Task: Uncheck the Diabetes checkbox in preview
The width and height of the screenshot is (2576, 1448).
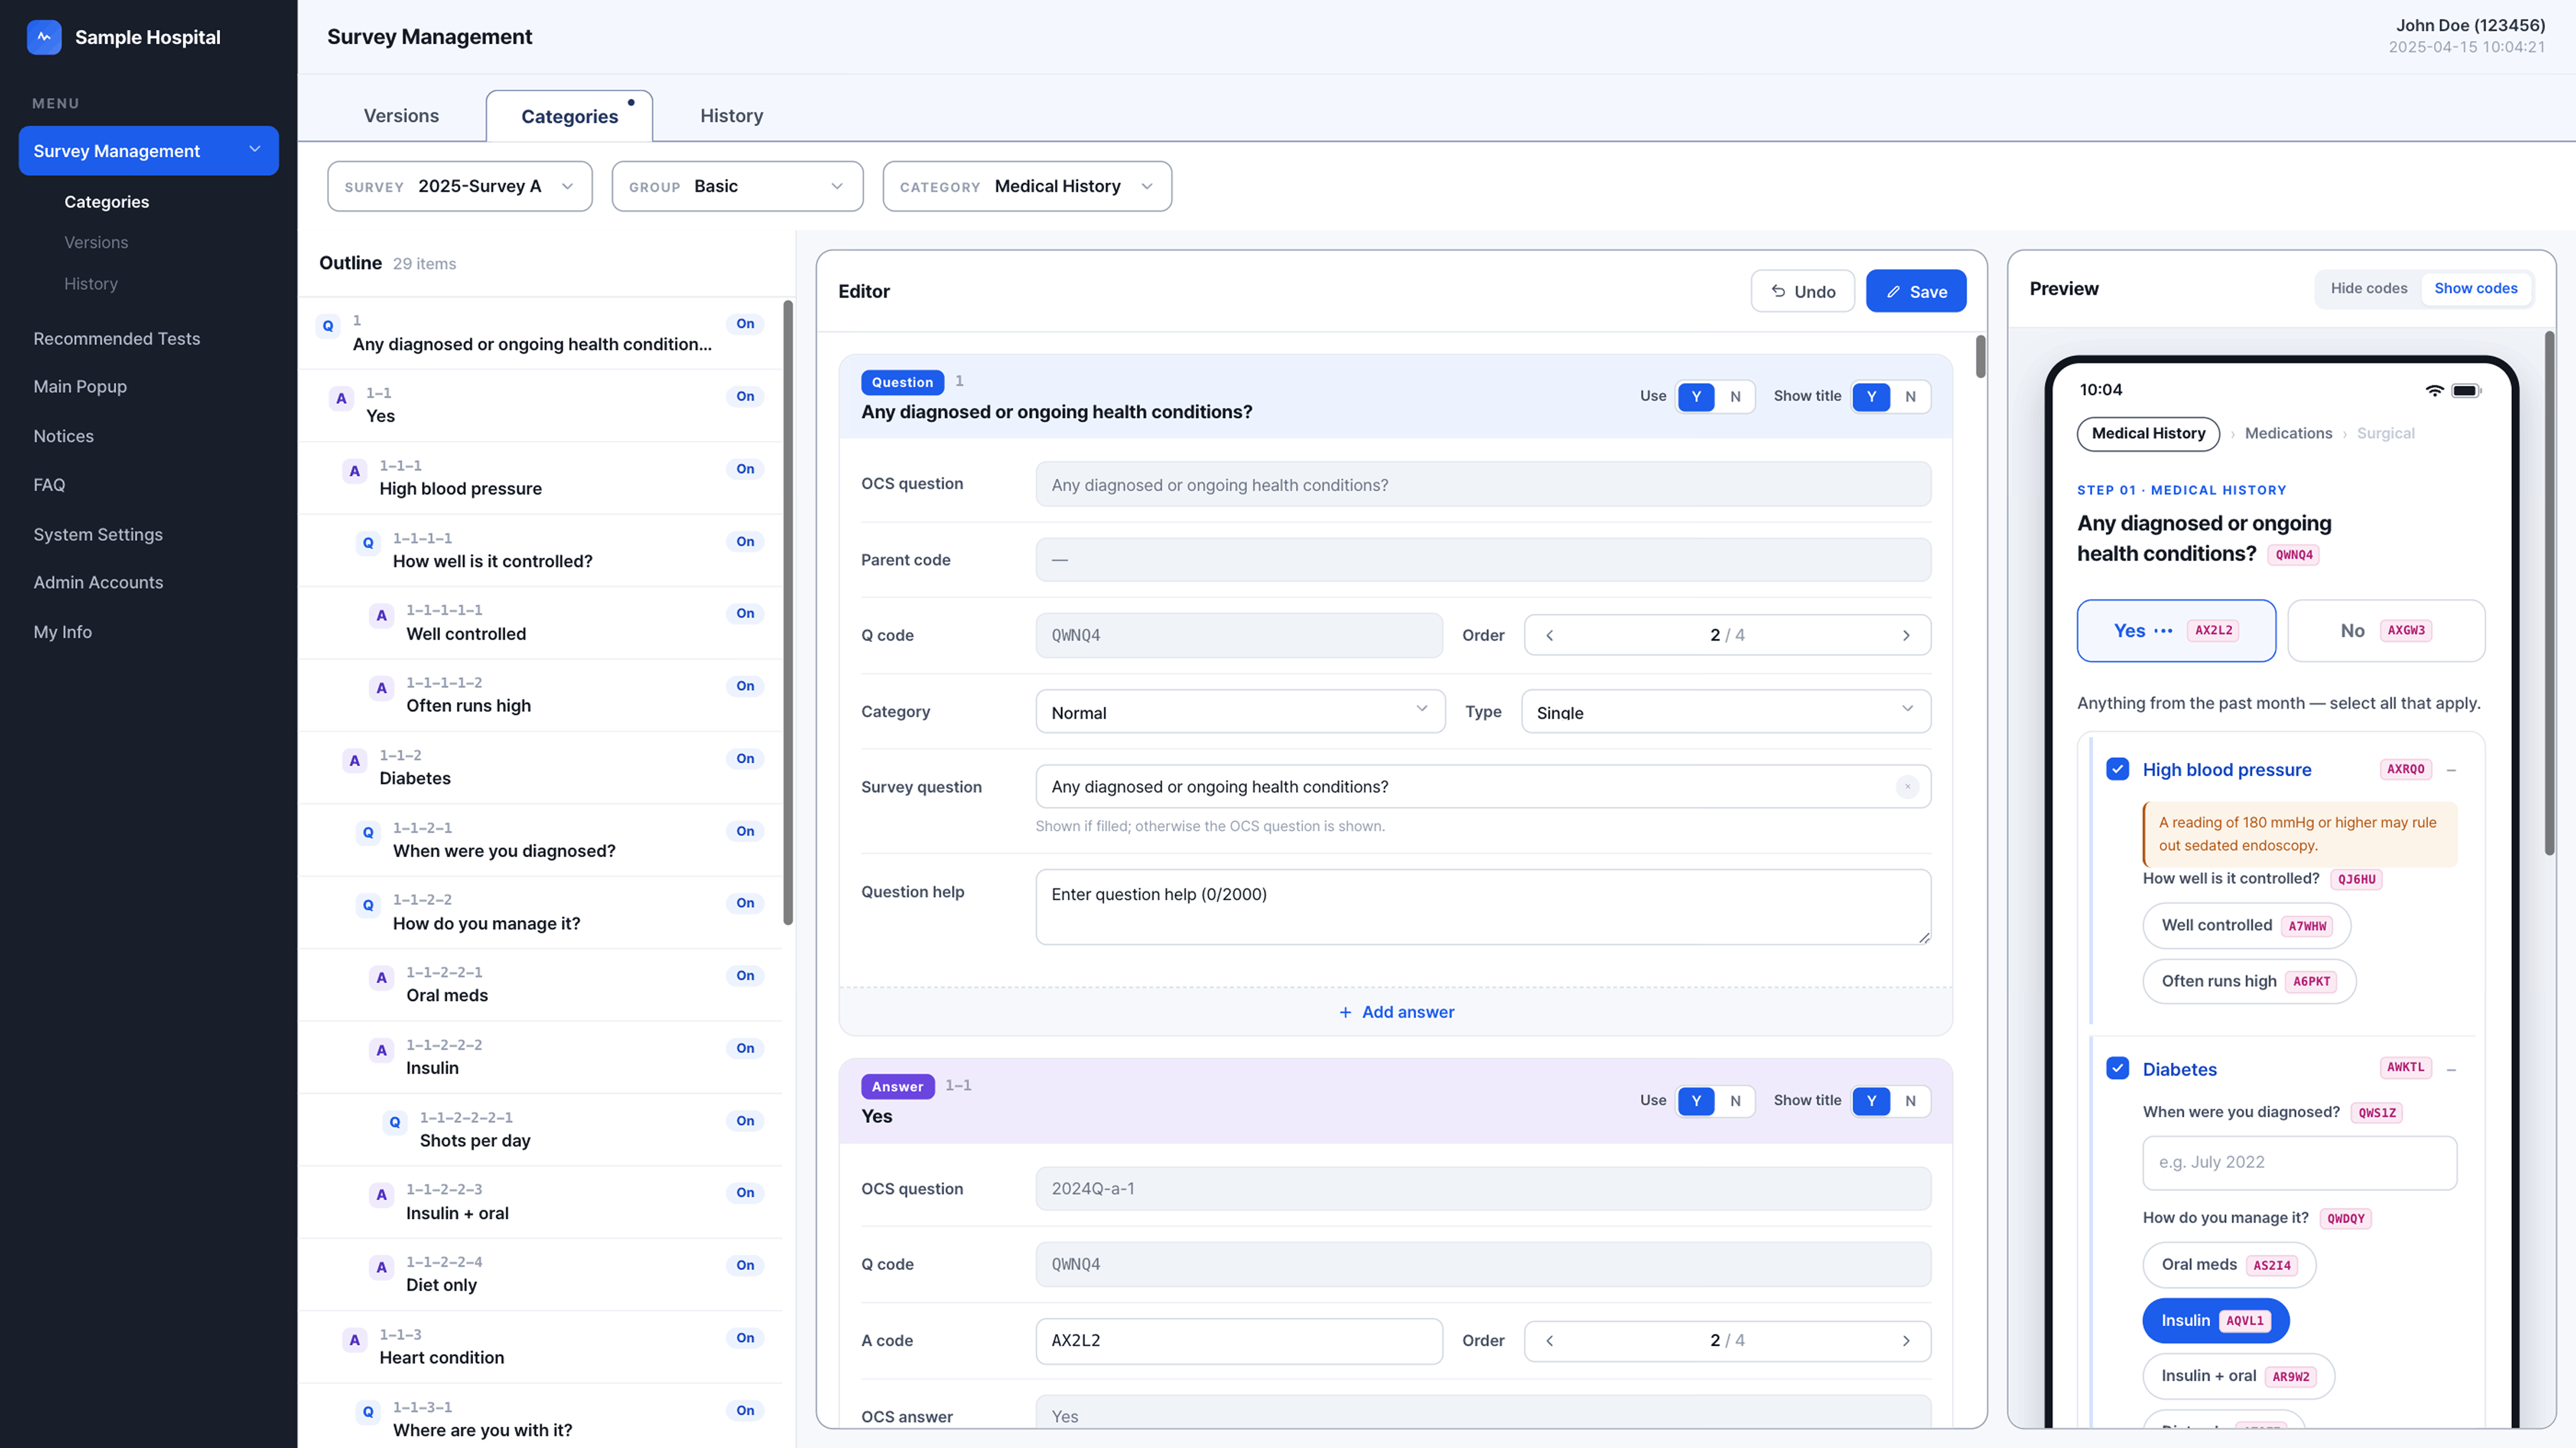Action: point(2117,1068)
